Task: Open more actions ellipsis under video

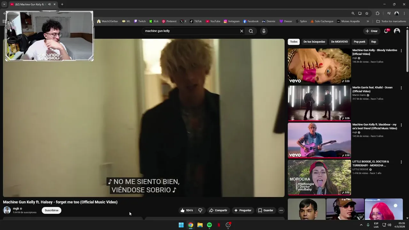Action: tap(281, 210)
